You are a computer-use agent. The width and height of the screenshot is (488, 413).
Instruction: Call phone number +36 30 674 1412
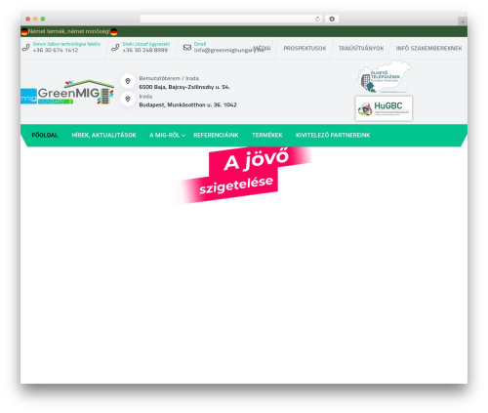coord(56,50)
